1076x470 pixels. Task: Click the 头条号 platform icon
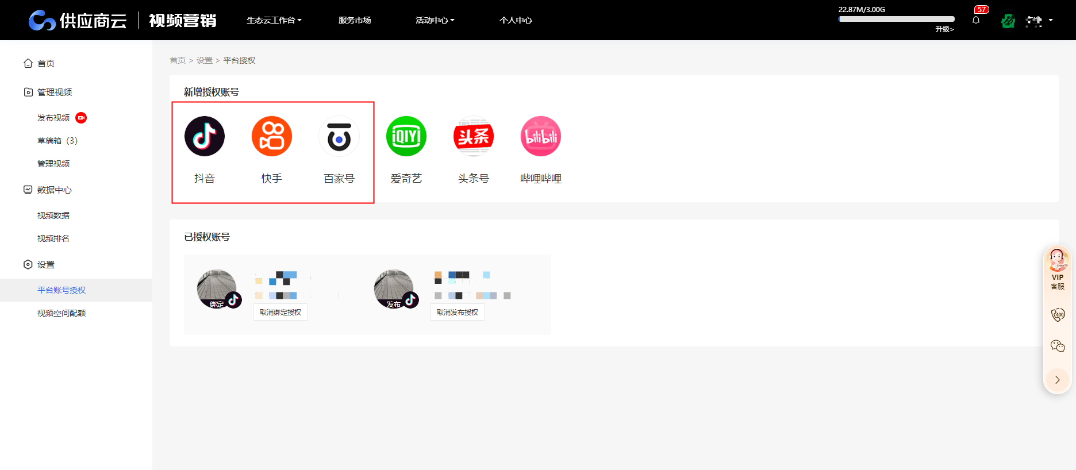click(474, 136)
